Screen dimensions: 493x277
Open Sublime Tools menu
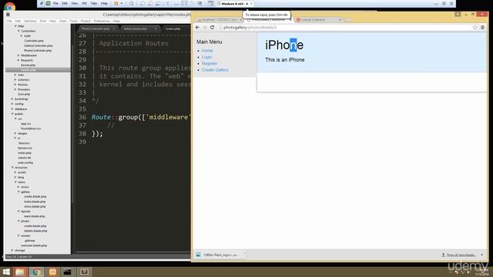[x=74, y=21]
